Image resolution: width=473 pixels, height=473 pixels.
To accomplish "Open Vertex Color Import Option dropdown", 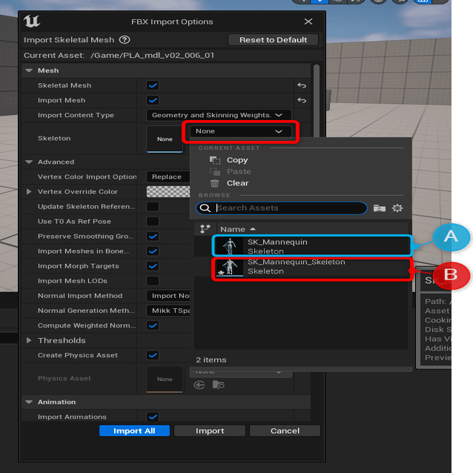I will pyautogui.click(x=168, y=176).
